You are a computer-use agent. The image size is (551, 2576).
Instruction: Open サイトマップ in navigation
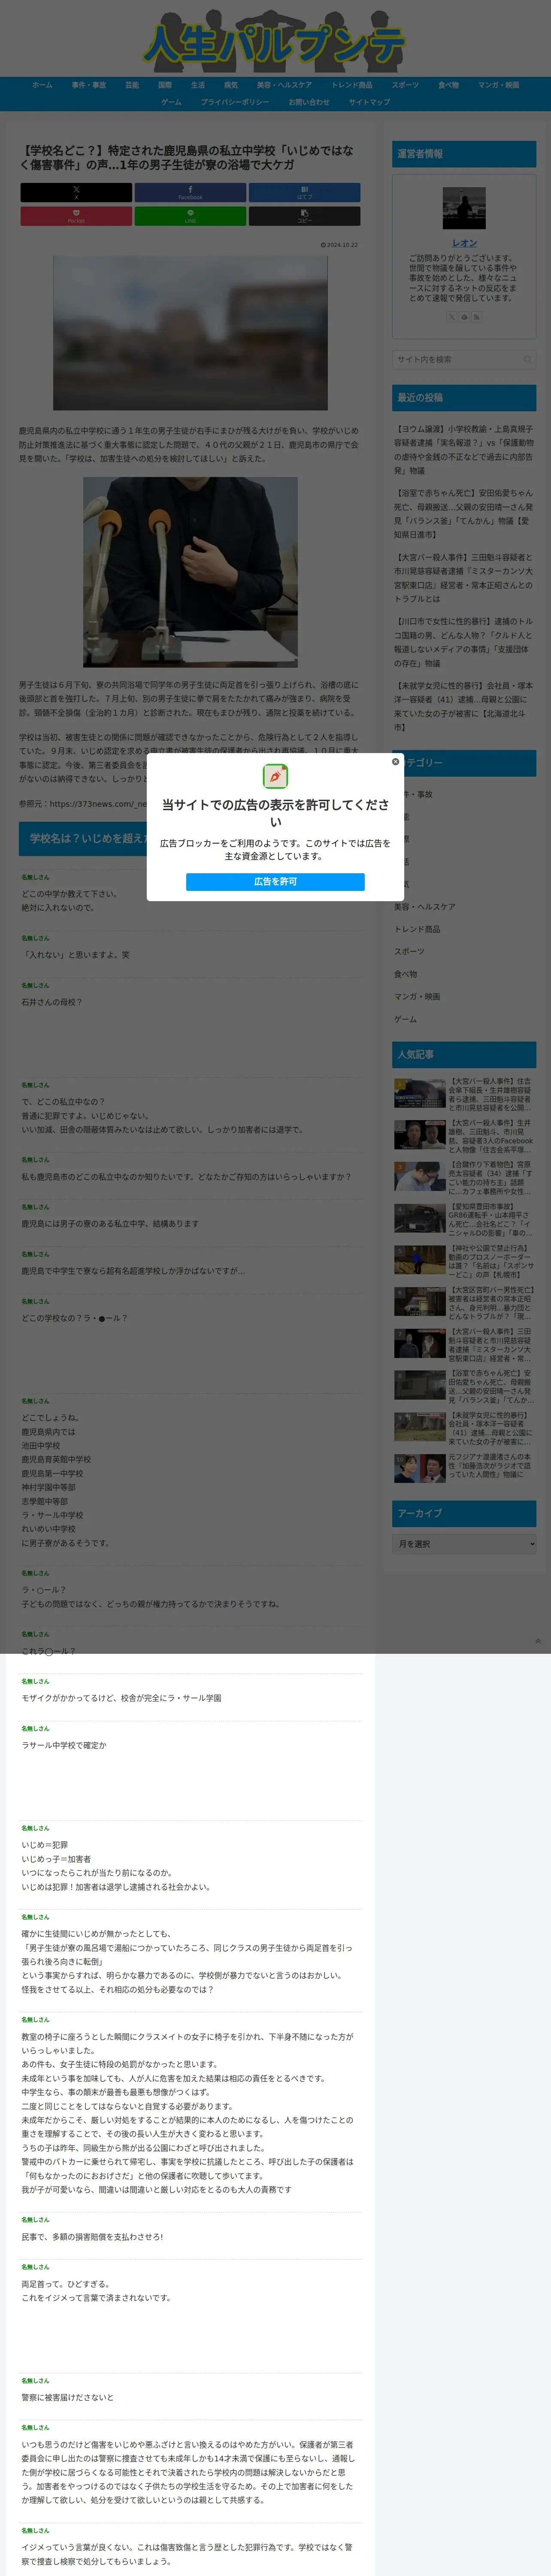tap(369, 102)
